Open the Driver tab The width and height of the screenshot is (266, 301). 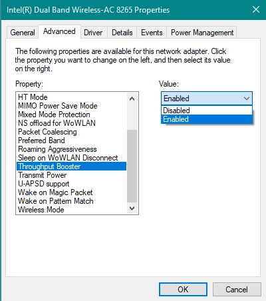[93, 33]
